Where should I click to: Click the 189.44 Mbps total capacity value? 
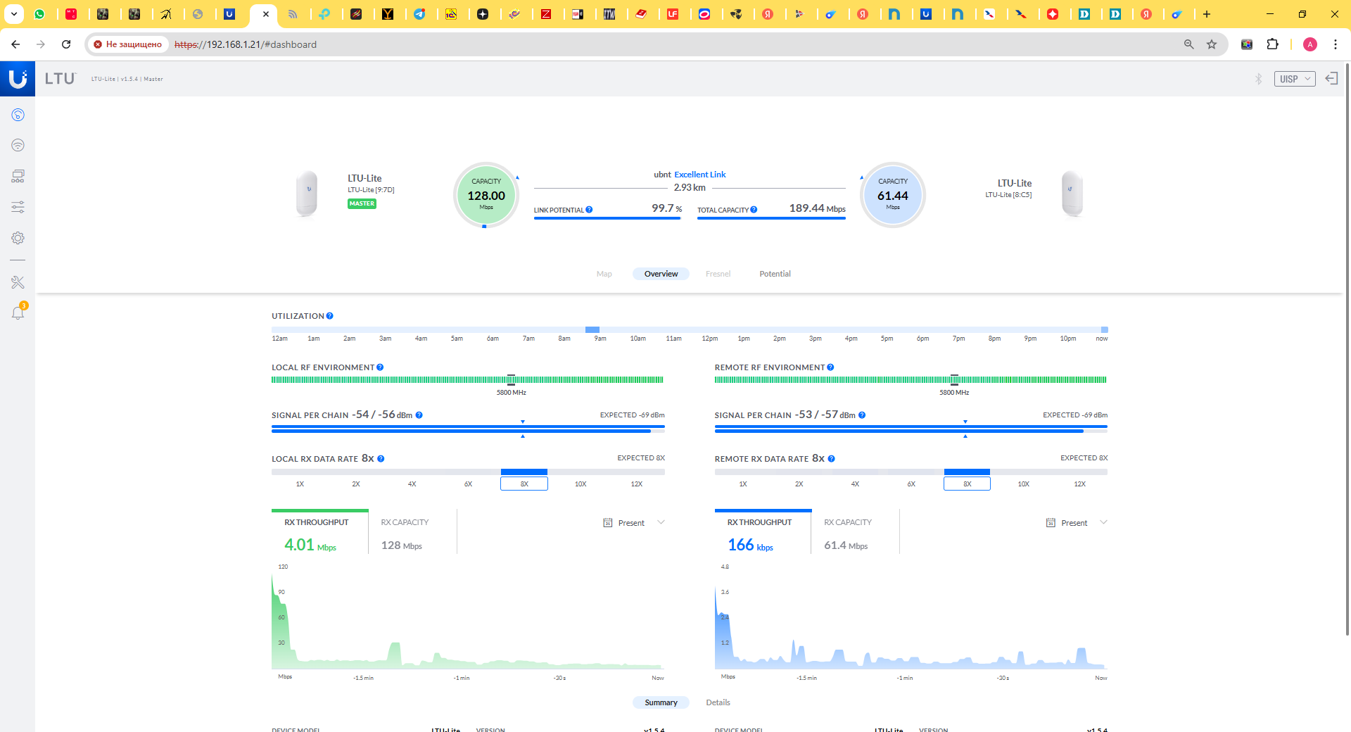[x=817, y=208]
